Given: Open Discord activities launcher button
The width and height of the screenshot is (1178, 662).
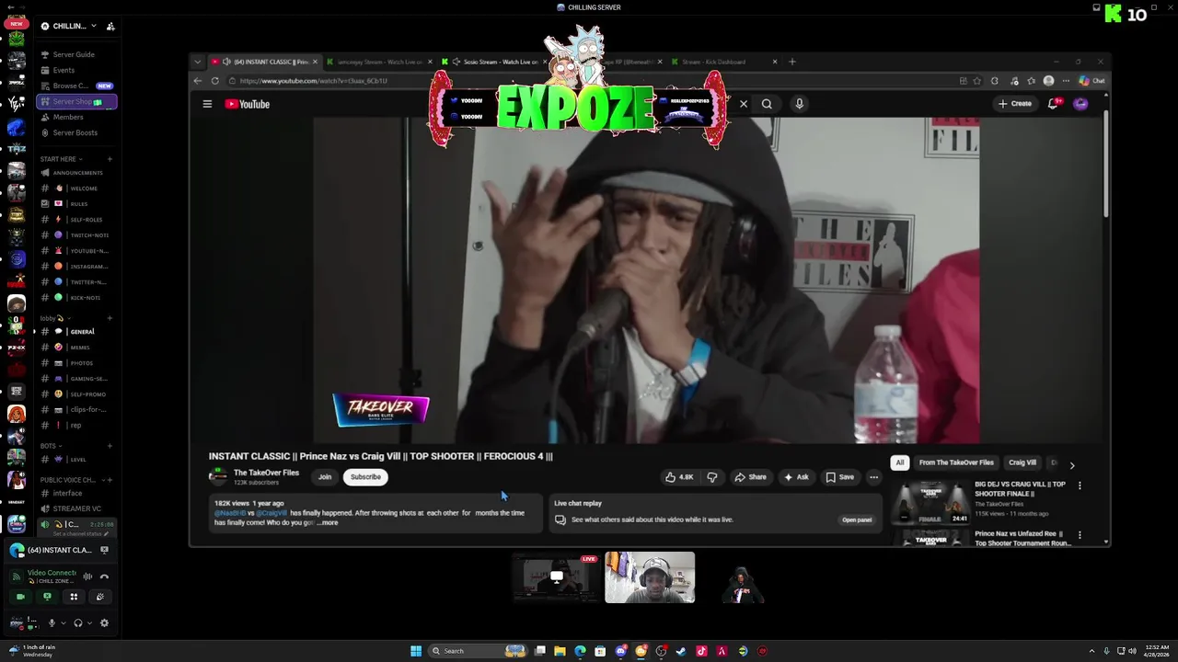Looking at the screenshot, I should tap(74, 597).
